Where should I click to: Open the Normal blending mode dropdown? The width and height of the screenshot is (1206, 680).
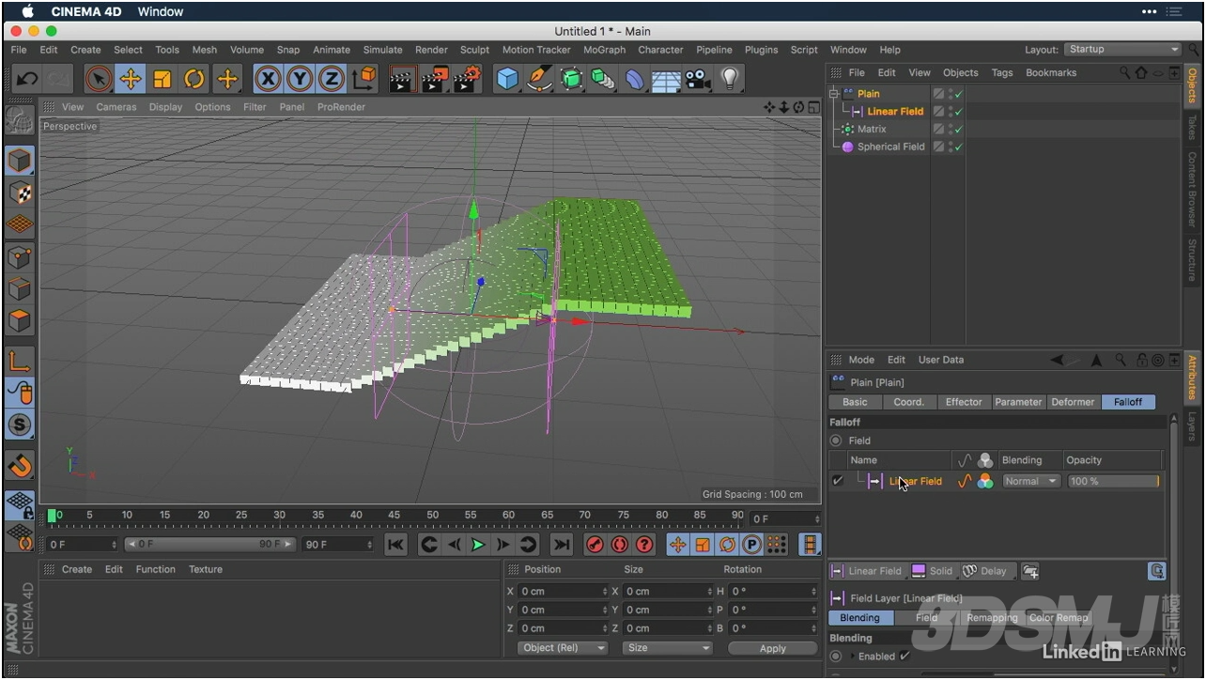click(x=1030, y=481)
